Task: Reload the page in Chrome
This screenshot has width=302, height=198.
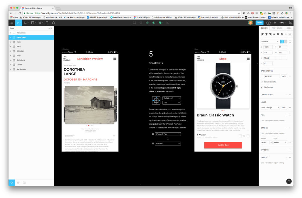Action: point(20,13)
